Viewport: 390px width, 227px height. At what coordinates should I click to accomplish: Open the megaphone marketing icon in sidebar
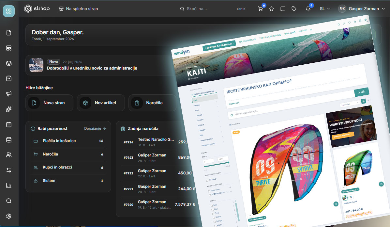coord(9,94)
